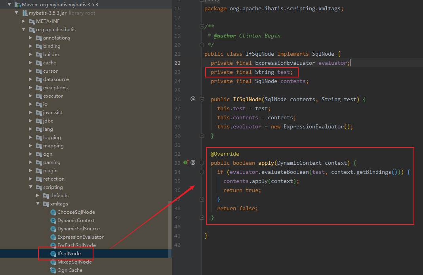The image size is (423, 275).
Task: Collapse the org.apache.ibatis package arrow
Action: point(23,29)
